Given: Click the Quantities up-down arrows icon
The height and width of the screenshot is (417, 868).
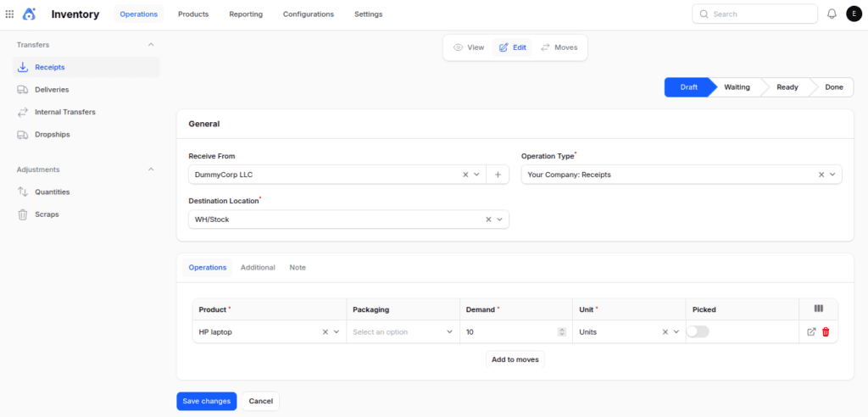Looking at the screenshot, I should coord(23,192).
